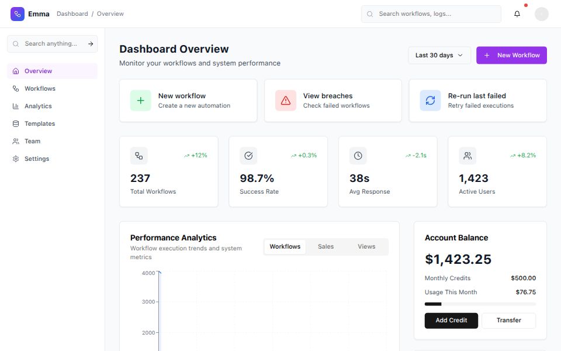This screenshot has width=561, height=351.
Task: Keep the Workflows tab selected in analytics
Action: click(285, 246)
